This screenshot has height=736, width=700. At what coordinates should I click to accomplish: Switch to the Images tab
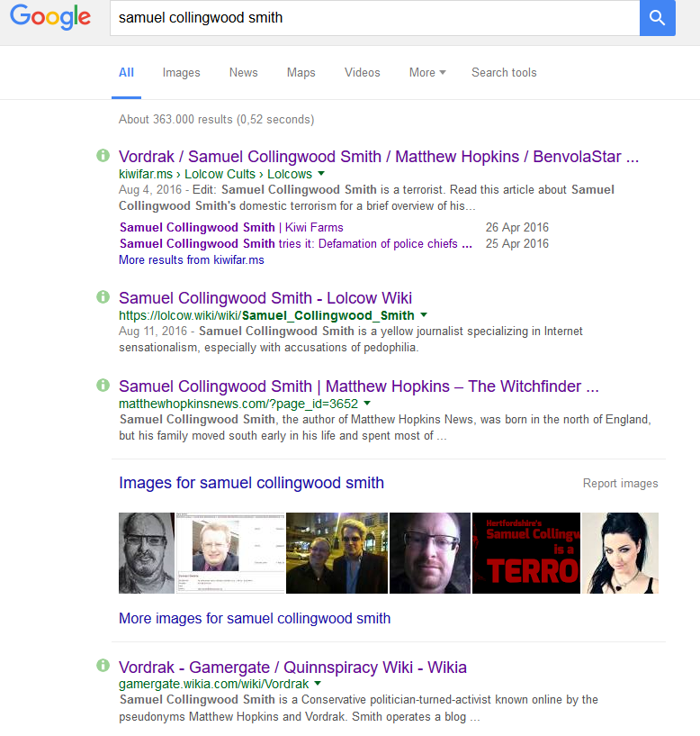coord(181,73)
